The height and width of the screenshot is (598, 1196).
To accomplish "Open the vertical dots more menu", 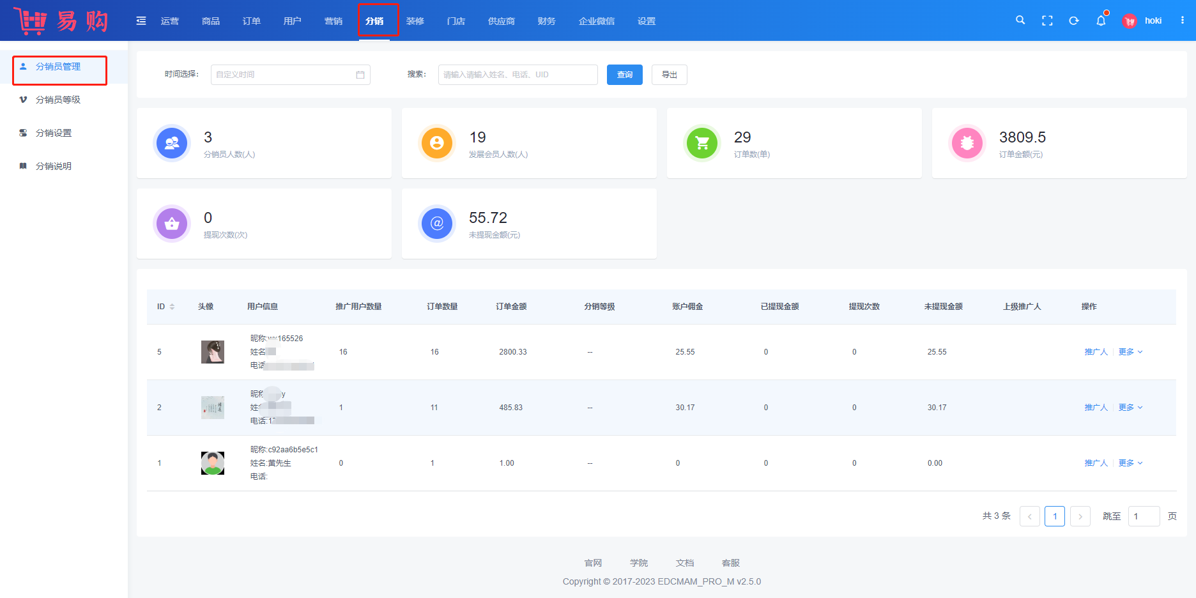I will (1183, 20).
